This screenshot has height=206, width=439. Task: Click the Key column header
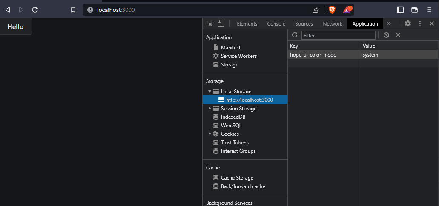click(x=324, y=46)
